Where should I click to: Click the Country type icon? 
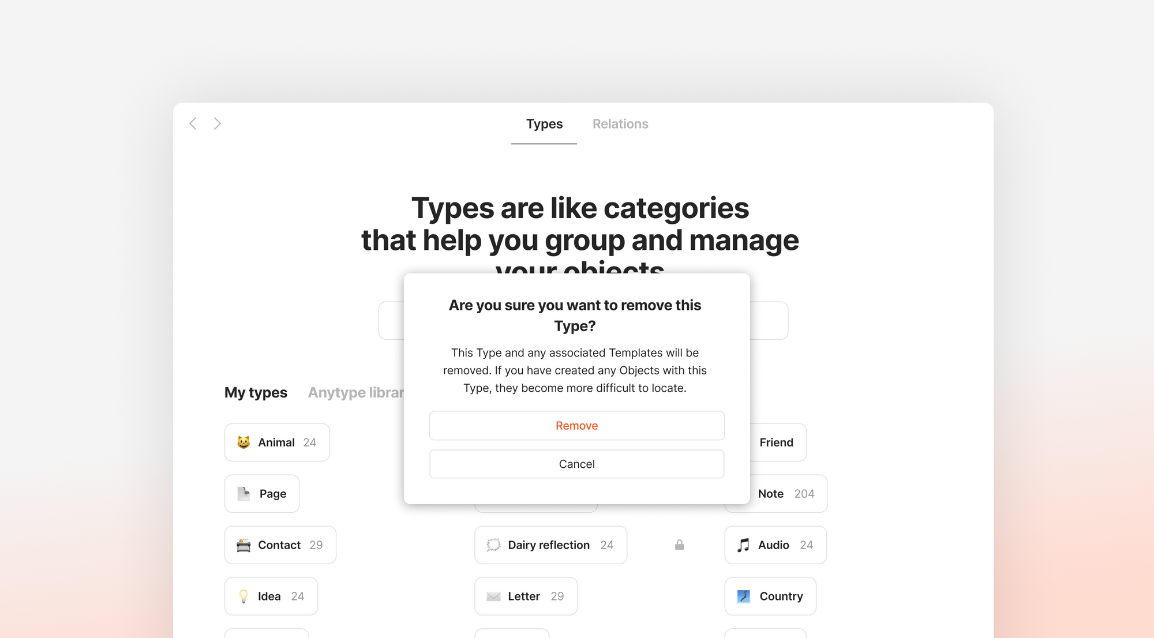(743, 595)
